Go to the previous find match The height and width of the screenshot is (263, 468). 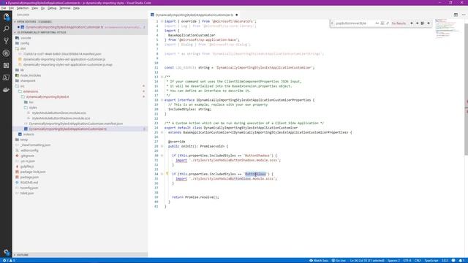(x=412, y=23)
